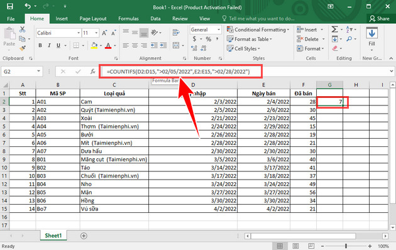This screenshot has height=250, width=396.
Task: Apply Percent Style format
Action: coord(208,39)
